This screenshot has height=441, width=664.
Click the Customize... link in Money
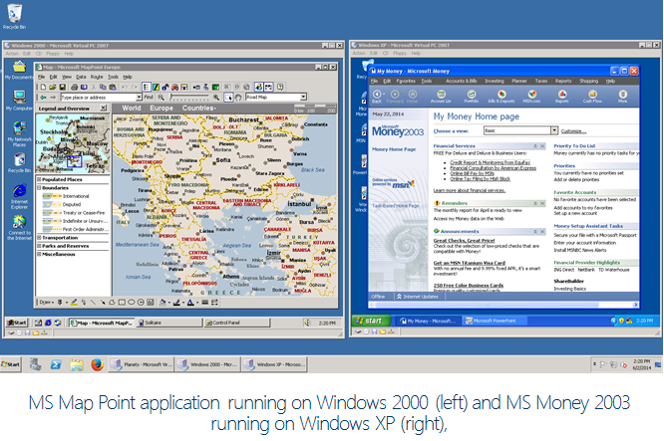coord(573,131)
